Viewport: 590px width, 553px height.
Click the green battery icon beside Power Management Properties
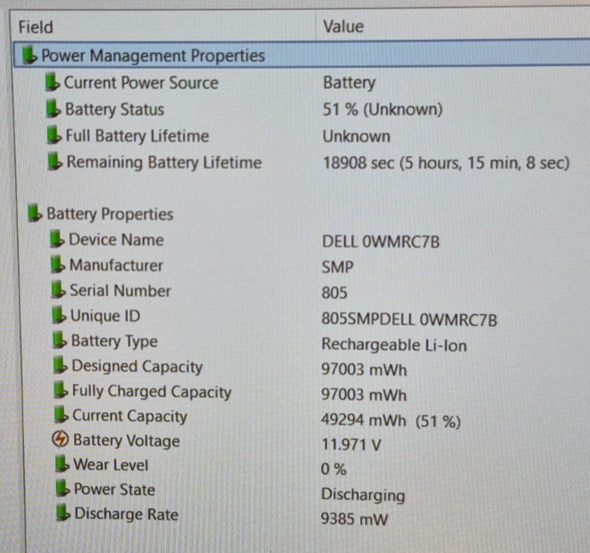pyautogui.click(x=30, y=55)
